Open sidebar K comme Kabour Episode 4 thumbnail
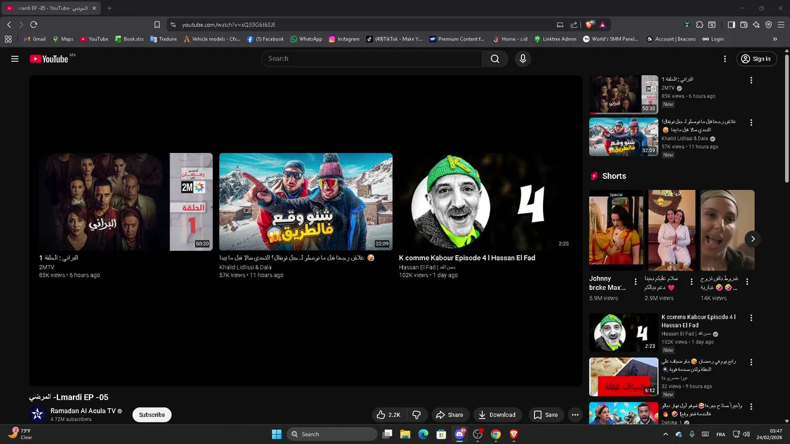Screen dimensions: 790x444 623,333
